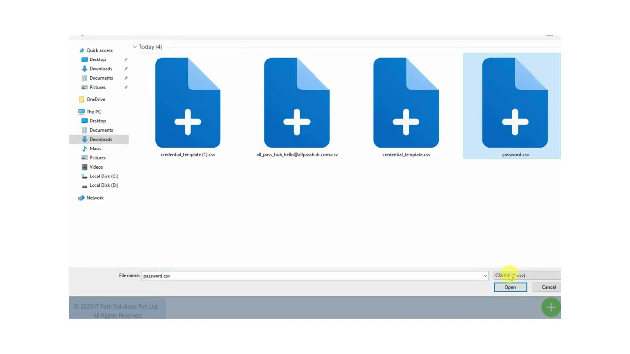Collapse the Today (4) group chevron
Screen dimensions: 630x354
pos(135,47)
